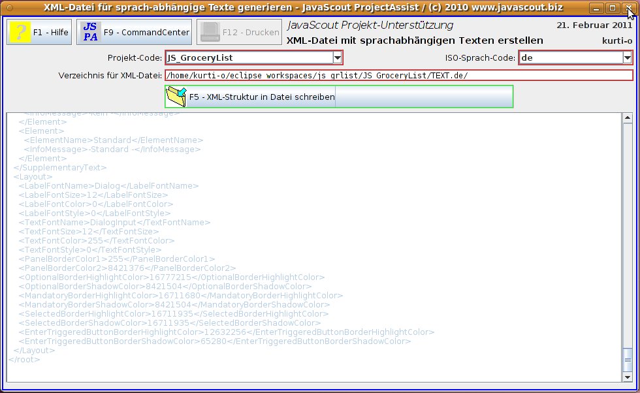Write XML structure to file with F5 label
Viewport: 640px width, 393px height.
[262, 97]
